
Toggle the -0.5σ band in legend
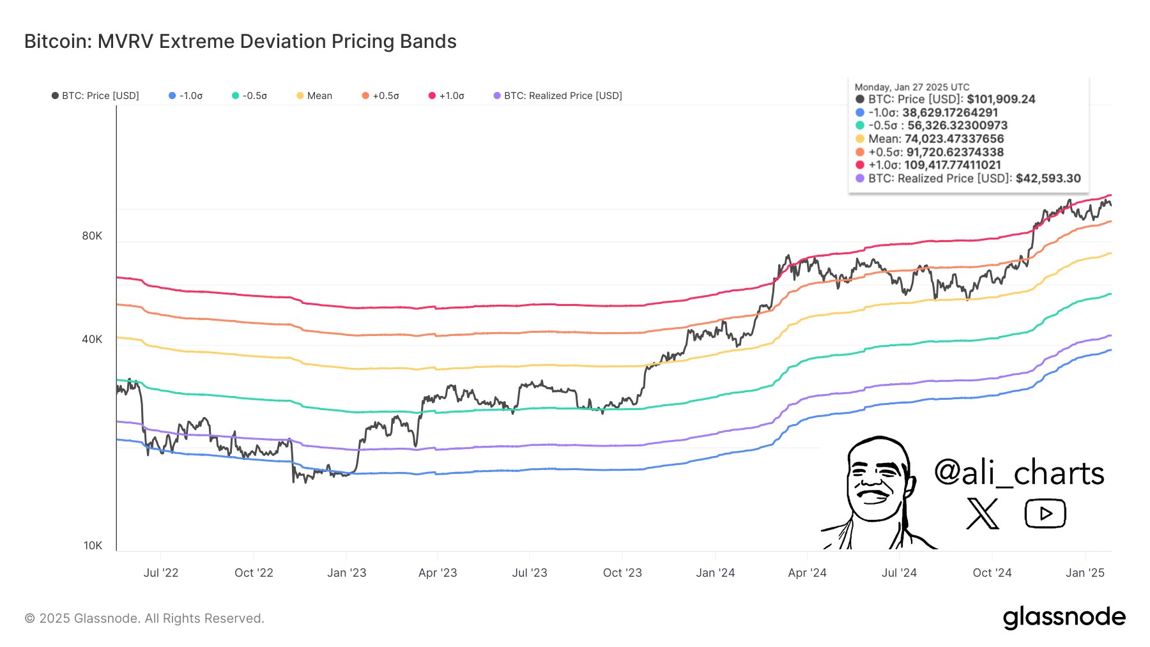pyautogui.click(x=249, y=96)
